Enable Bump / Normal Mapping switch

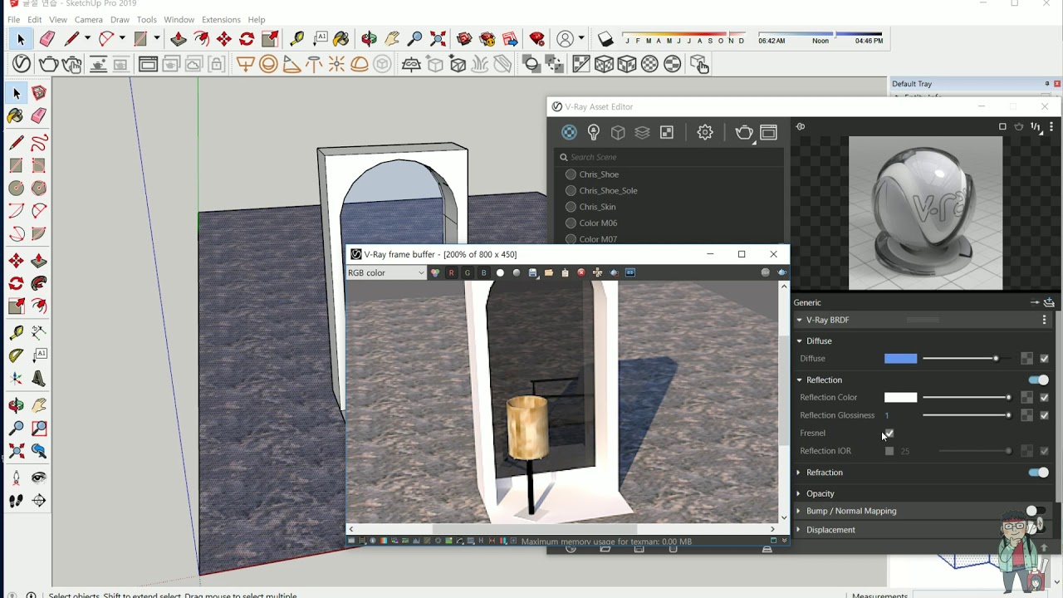(1035, 511)
